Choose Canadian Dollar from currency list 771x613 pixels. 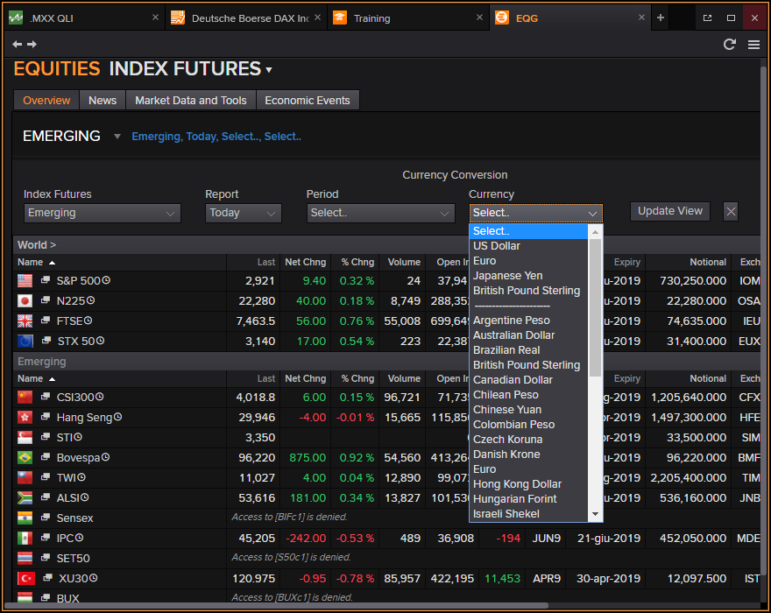pyautogui.click(x=528, y=380)
